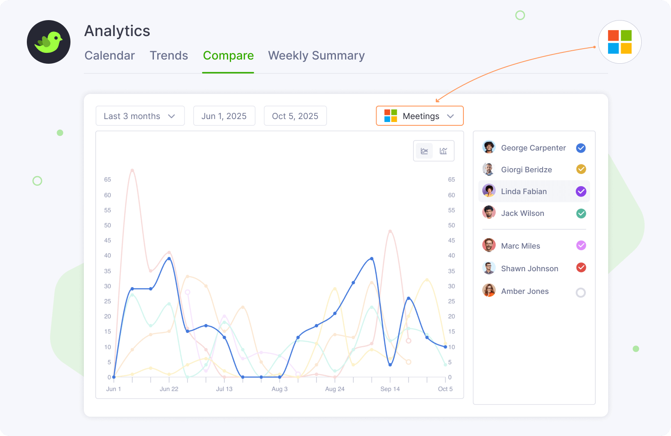Switch to bar chart view icon

pyautogui.click(x=443, y=151)
